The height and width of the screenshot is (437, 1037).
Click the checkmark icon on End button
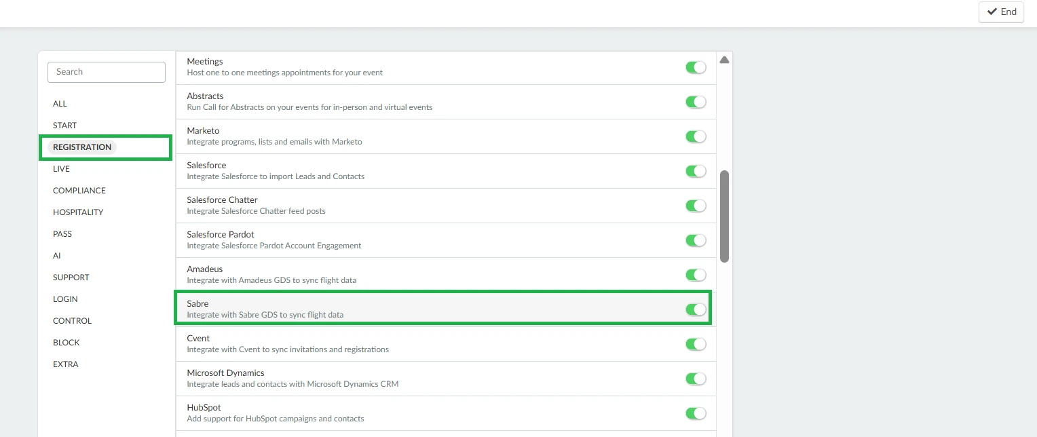point(992,12)
